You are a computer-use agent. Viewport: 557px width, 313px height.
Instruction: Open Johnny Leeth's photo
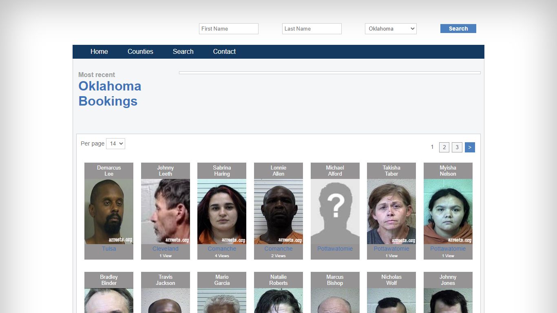(166, 212)
